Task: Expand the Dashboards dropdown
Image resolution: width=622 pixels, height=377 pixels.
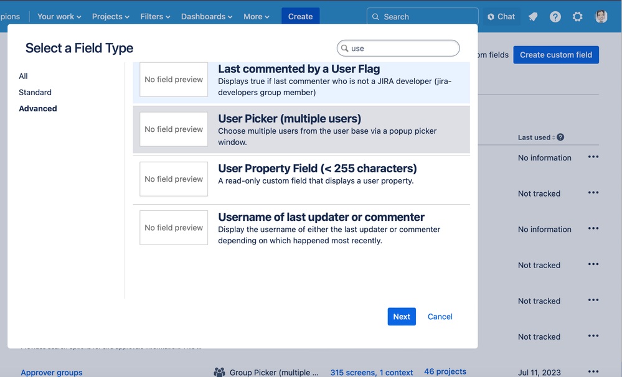Action: pyautogui.click(x=207, y=17)
